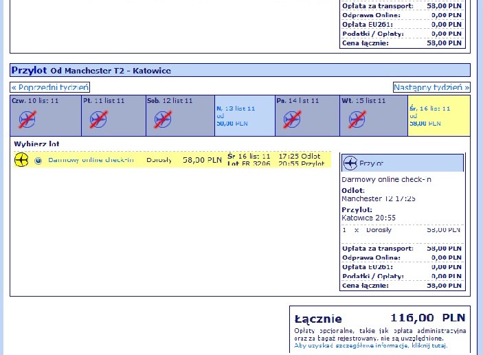This screenshot has width=483, height=355.
Task: Click the no-flight icon for Wt. 15 list 11
Action: point(357,119)
